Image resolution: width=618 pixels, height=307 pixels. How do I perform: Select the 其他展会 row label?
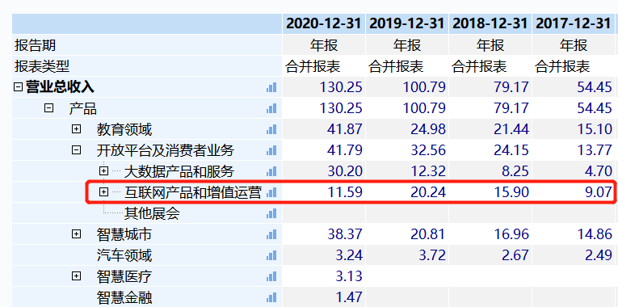click(152, 213)
